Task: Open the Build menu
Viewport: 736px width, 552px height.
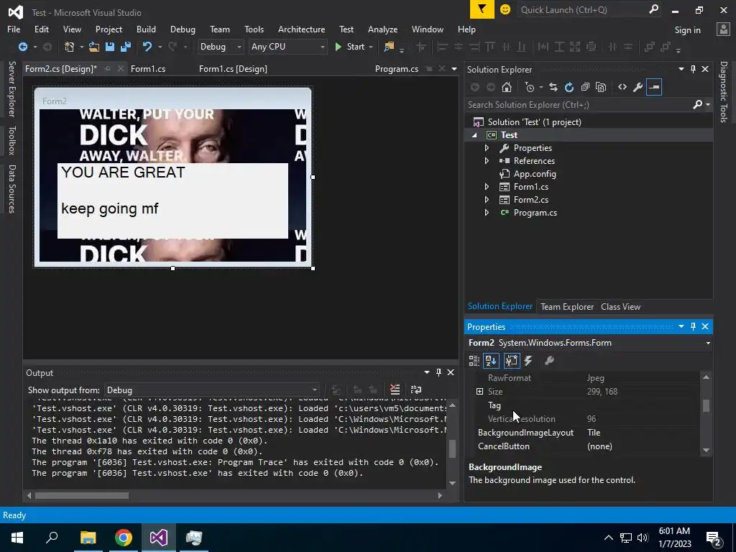Action: (x=146, y=29)
